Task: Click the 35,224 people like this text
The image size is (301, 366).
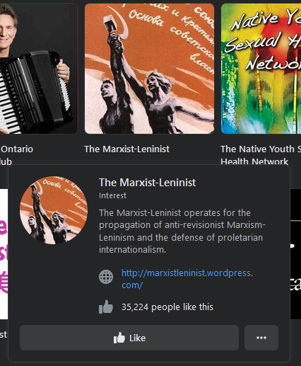Action: (x=167, y=307)
